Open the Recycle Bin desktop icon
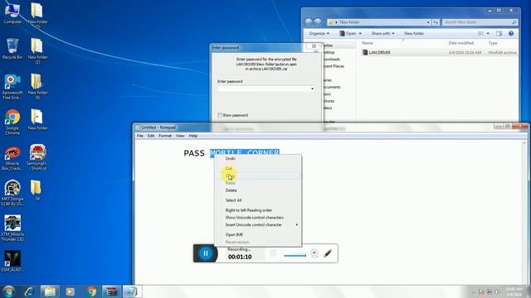 (x=12, y=49)
